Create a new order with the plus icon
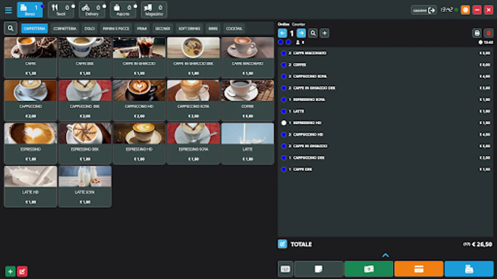The image size is (497, 279). [325, 33]
